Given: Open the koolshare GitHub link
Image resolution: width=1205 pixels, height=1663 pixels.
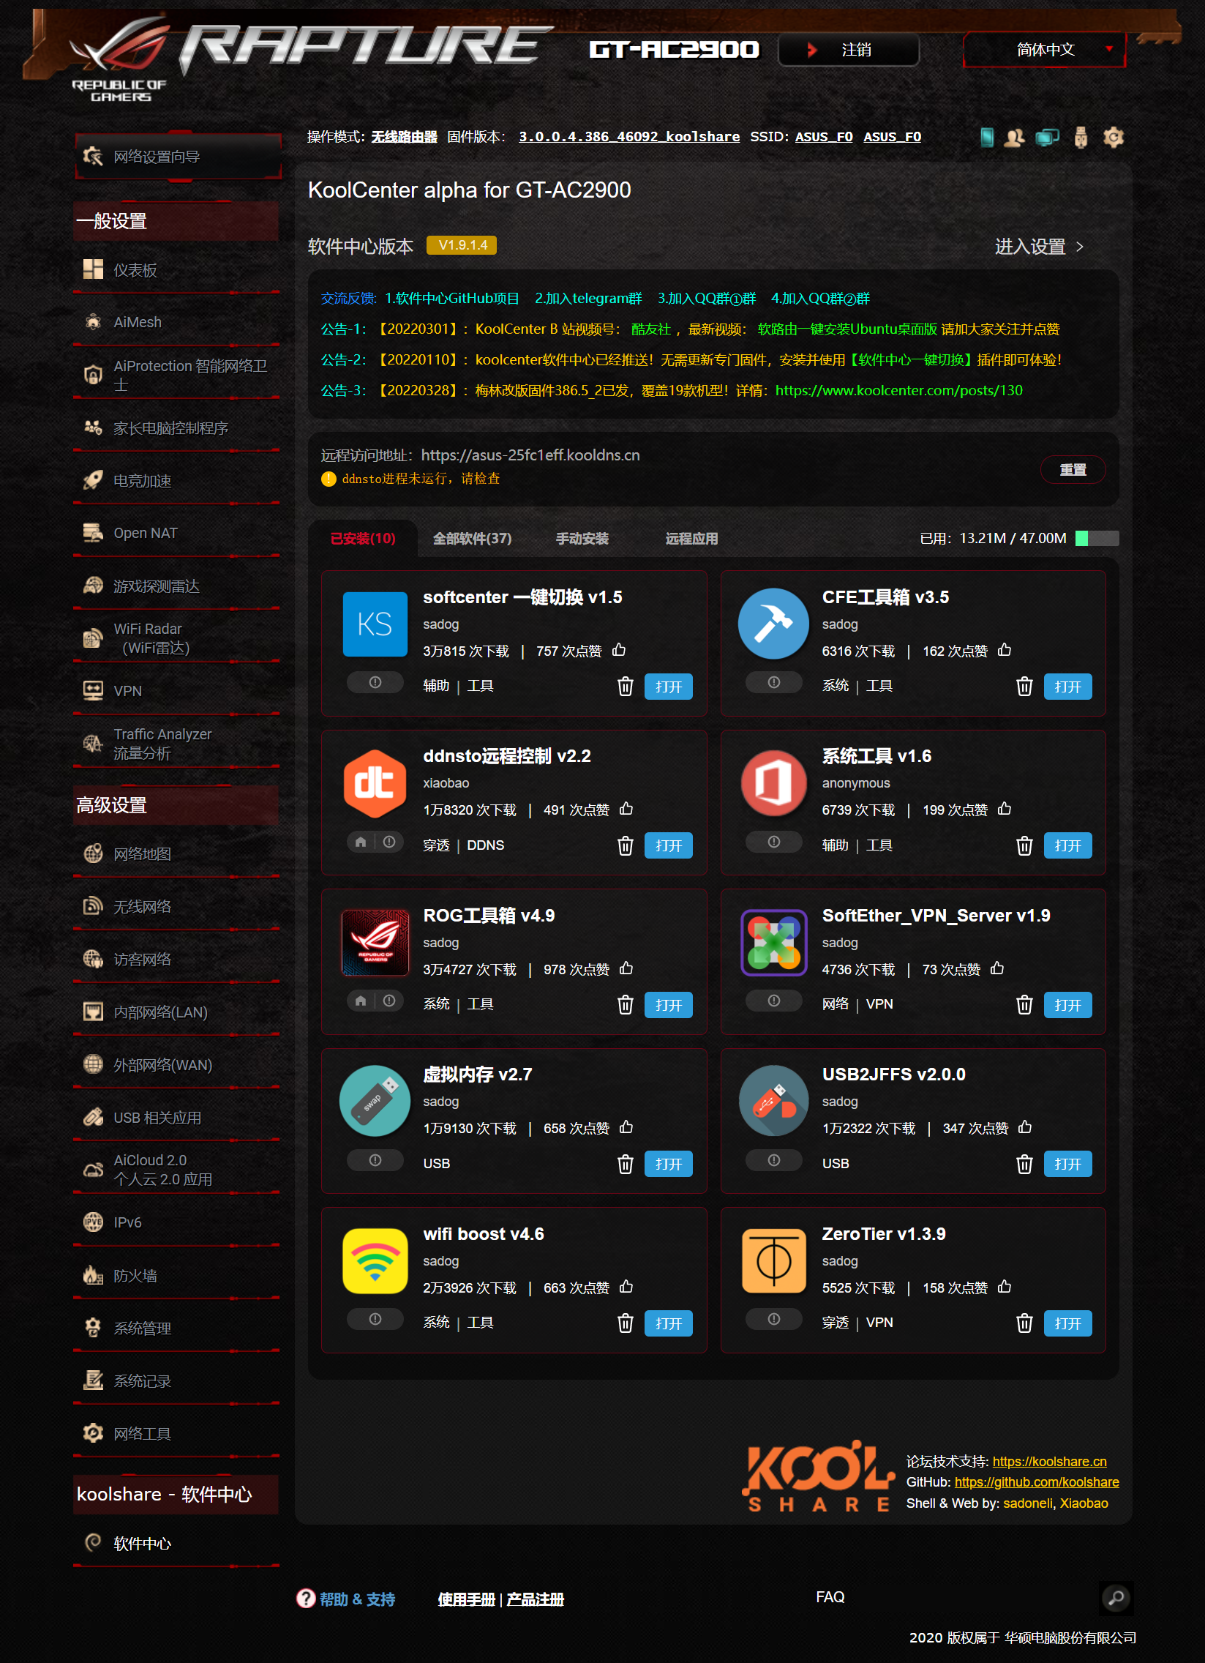Looking at the screenshot, I should (1036, 1482).
